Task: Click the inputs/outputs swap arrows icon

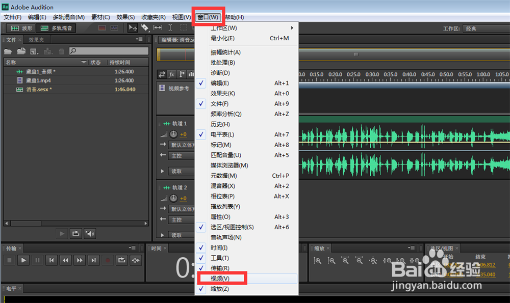Action: [x=162, y=74]
